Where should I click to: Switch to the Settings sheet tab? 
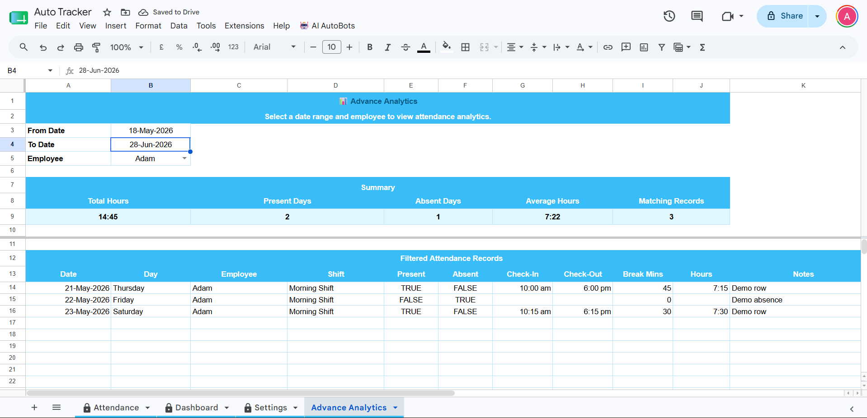pos(270,408)
